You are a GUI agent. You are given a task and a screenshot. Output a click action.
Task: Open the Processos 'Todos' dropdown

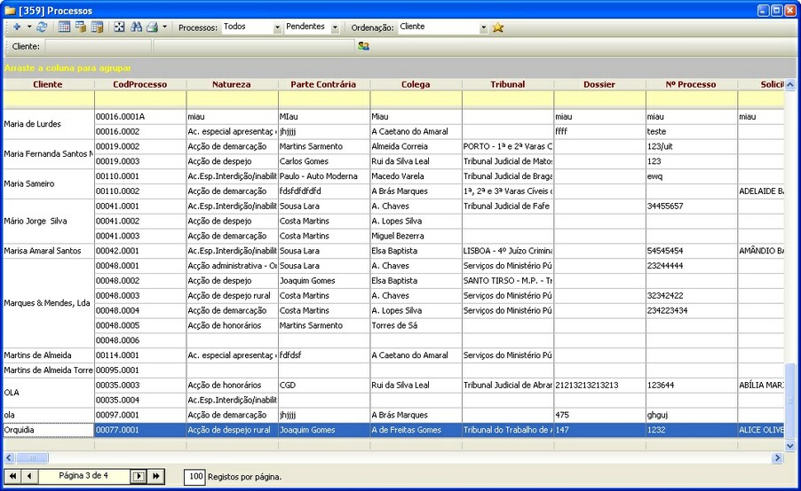point(277,28)
